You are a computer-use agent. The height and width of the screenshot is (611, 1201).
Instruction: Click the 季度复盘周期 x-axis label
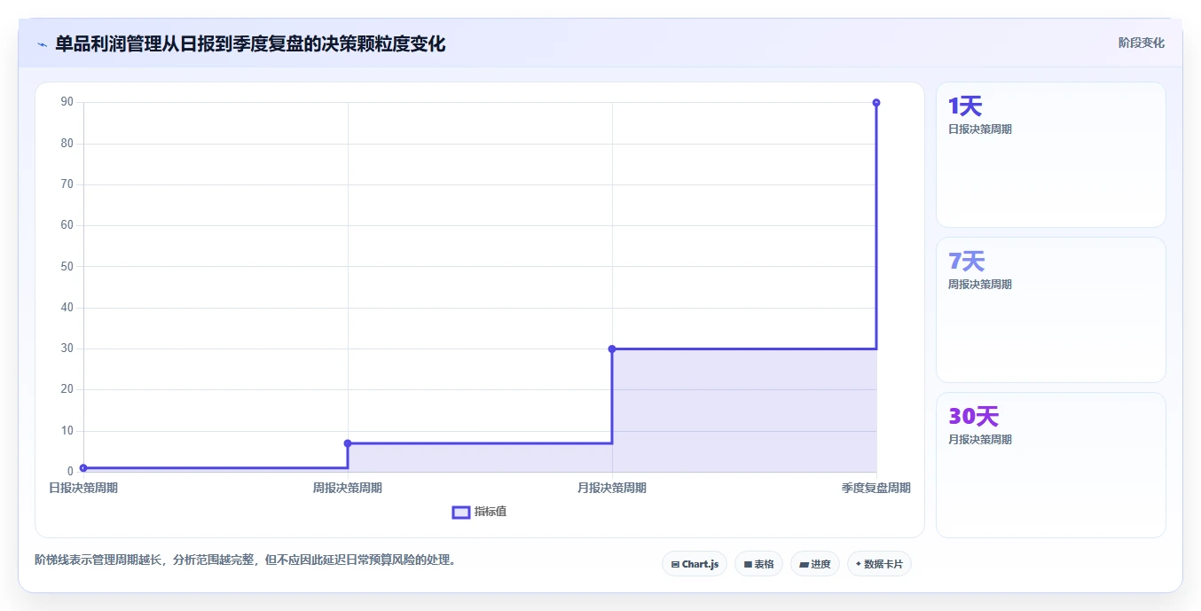click(876, 488)
